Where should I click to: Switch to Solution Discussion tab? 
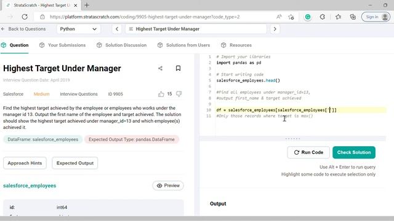pos(122,45)
